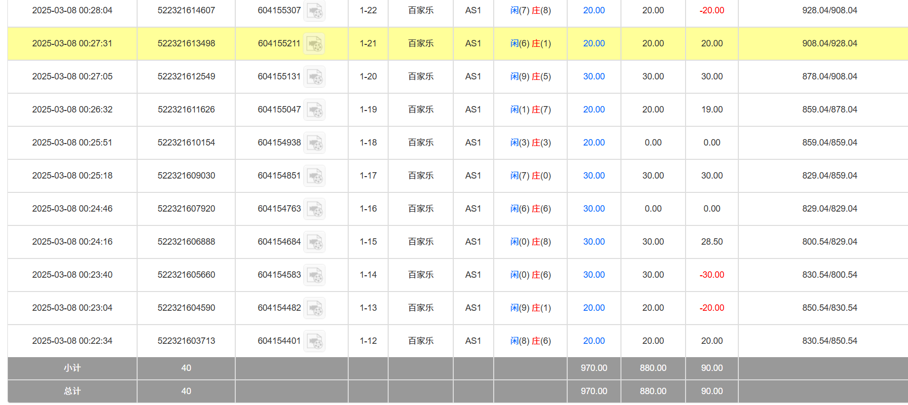Screen dimensions: 908x405
Task: Launch replay icon beside round 604154482
Action: click(x=314, y=308)
